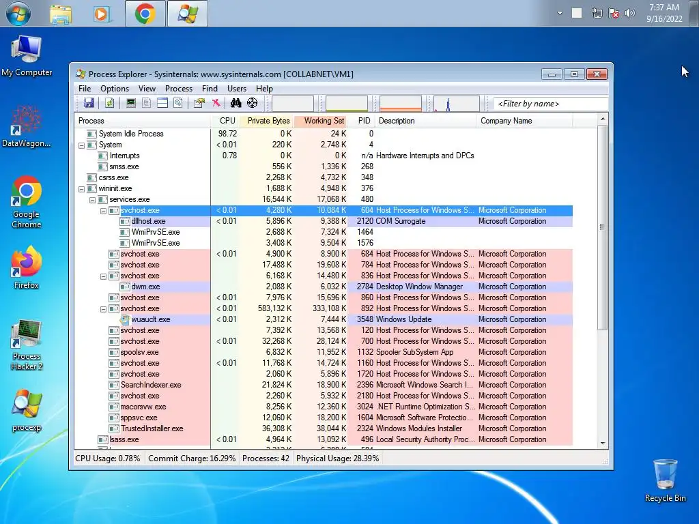Click the CPU usage mini graph

coord(293,104)
